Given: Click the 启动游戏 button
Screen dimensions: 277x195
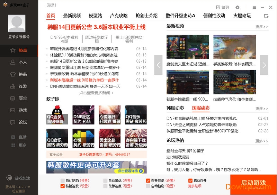Looking at the screenshot, I should 253,185.
